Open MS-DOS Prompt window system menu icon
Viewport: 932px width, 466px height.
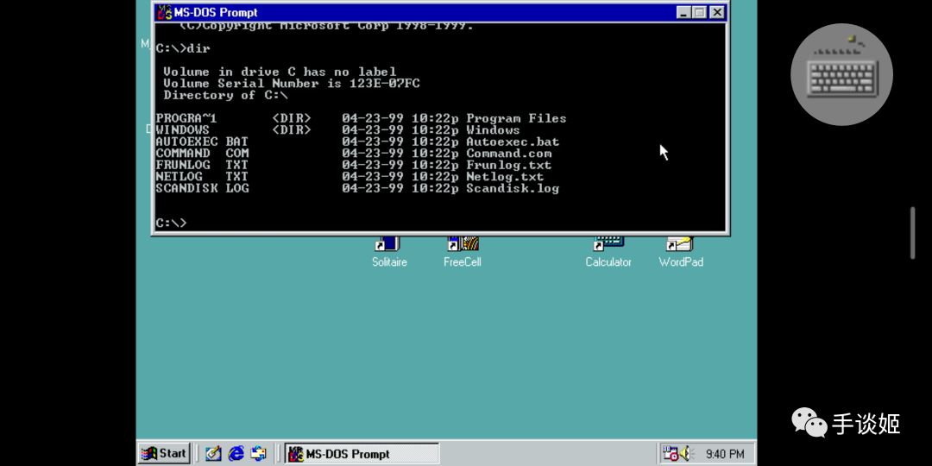[x=164, y=12]
